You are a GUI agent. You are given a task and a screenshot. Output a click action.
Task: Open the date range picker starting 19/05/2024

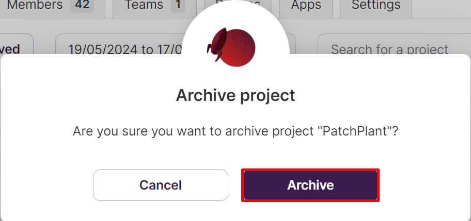coord(120,45)
